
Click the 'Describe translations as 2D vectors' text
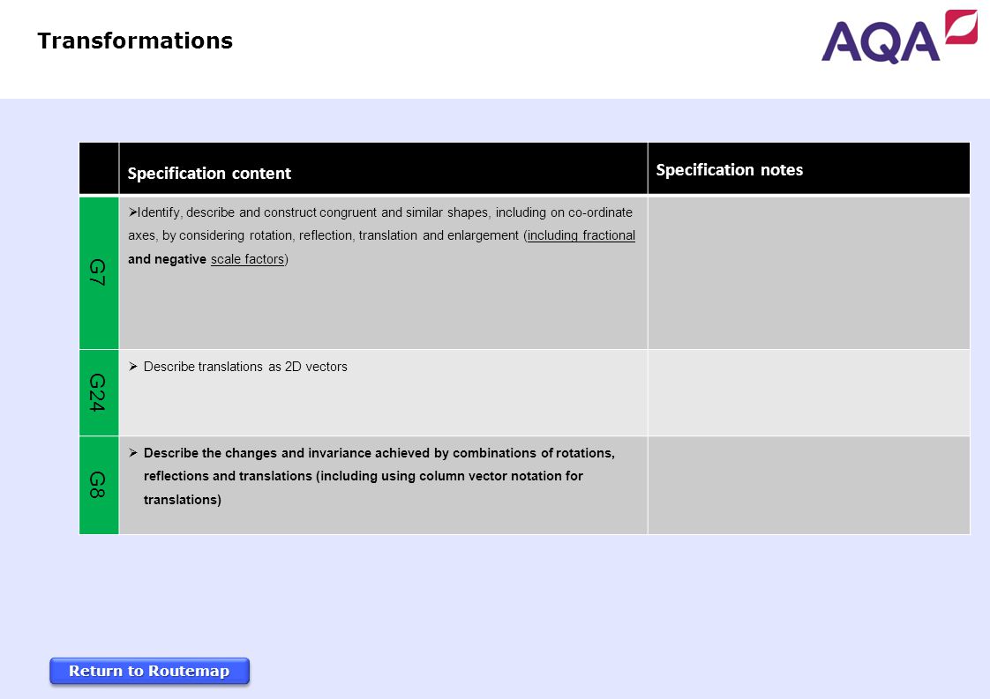[x=245, y=367]
